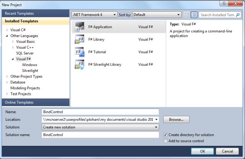Open the Sort by Default dropdown

tap(157, 15)
